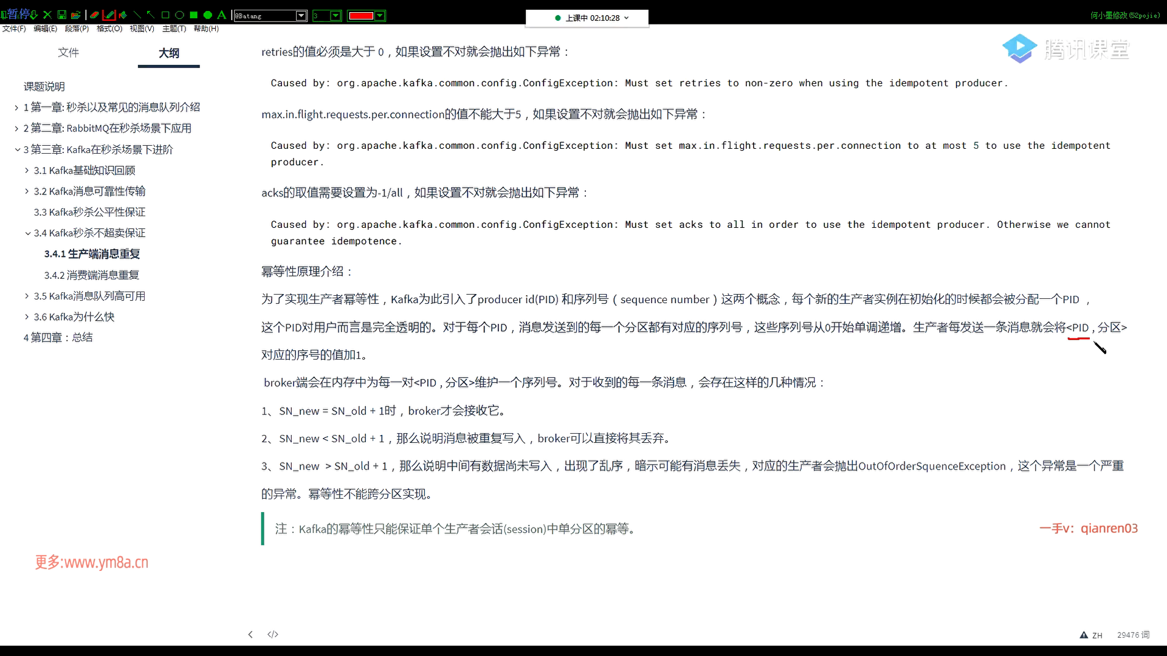Select the hollow rectangle shape tool
The width and height of the screenshot is (1167, 656).
(x=165, y=15)
